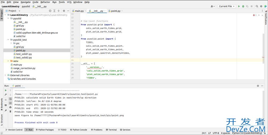This screenshot has width=268, height=135.
Task: Switch to main.py editor tab
Action: coord(79,11)
